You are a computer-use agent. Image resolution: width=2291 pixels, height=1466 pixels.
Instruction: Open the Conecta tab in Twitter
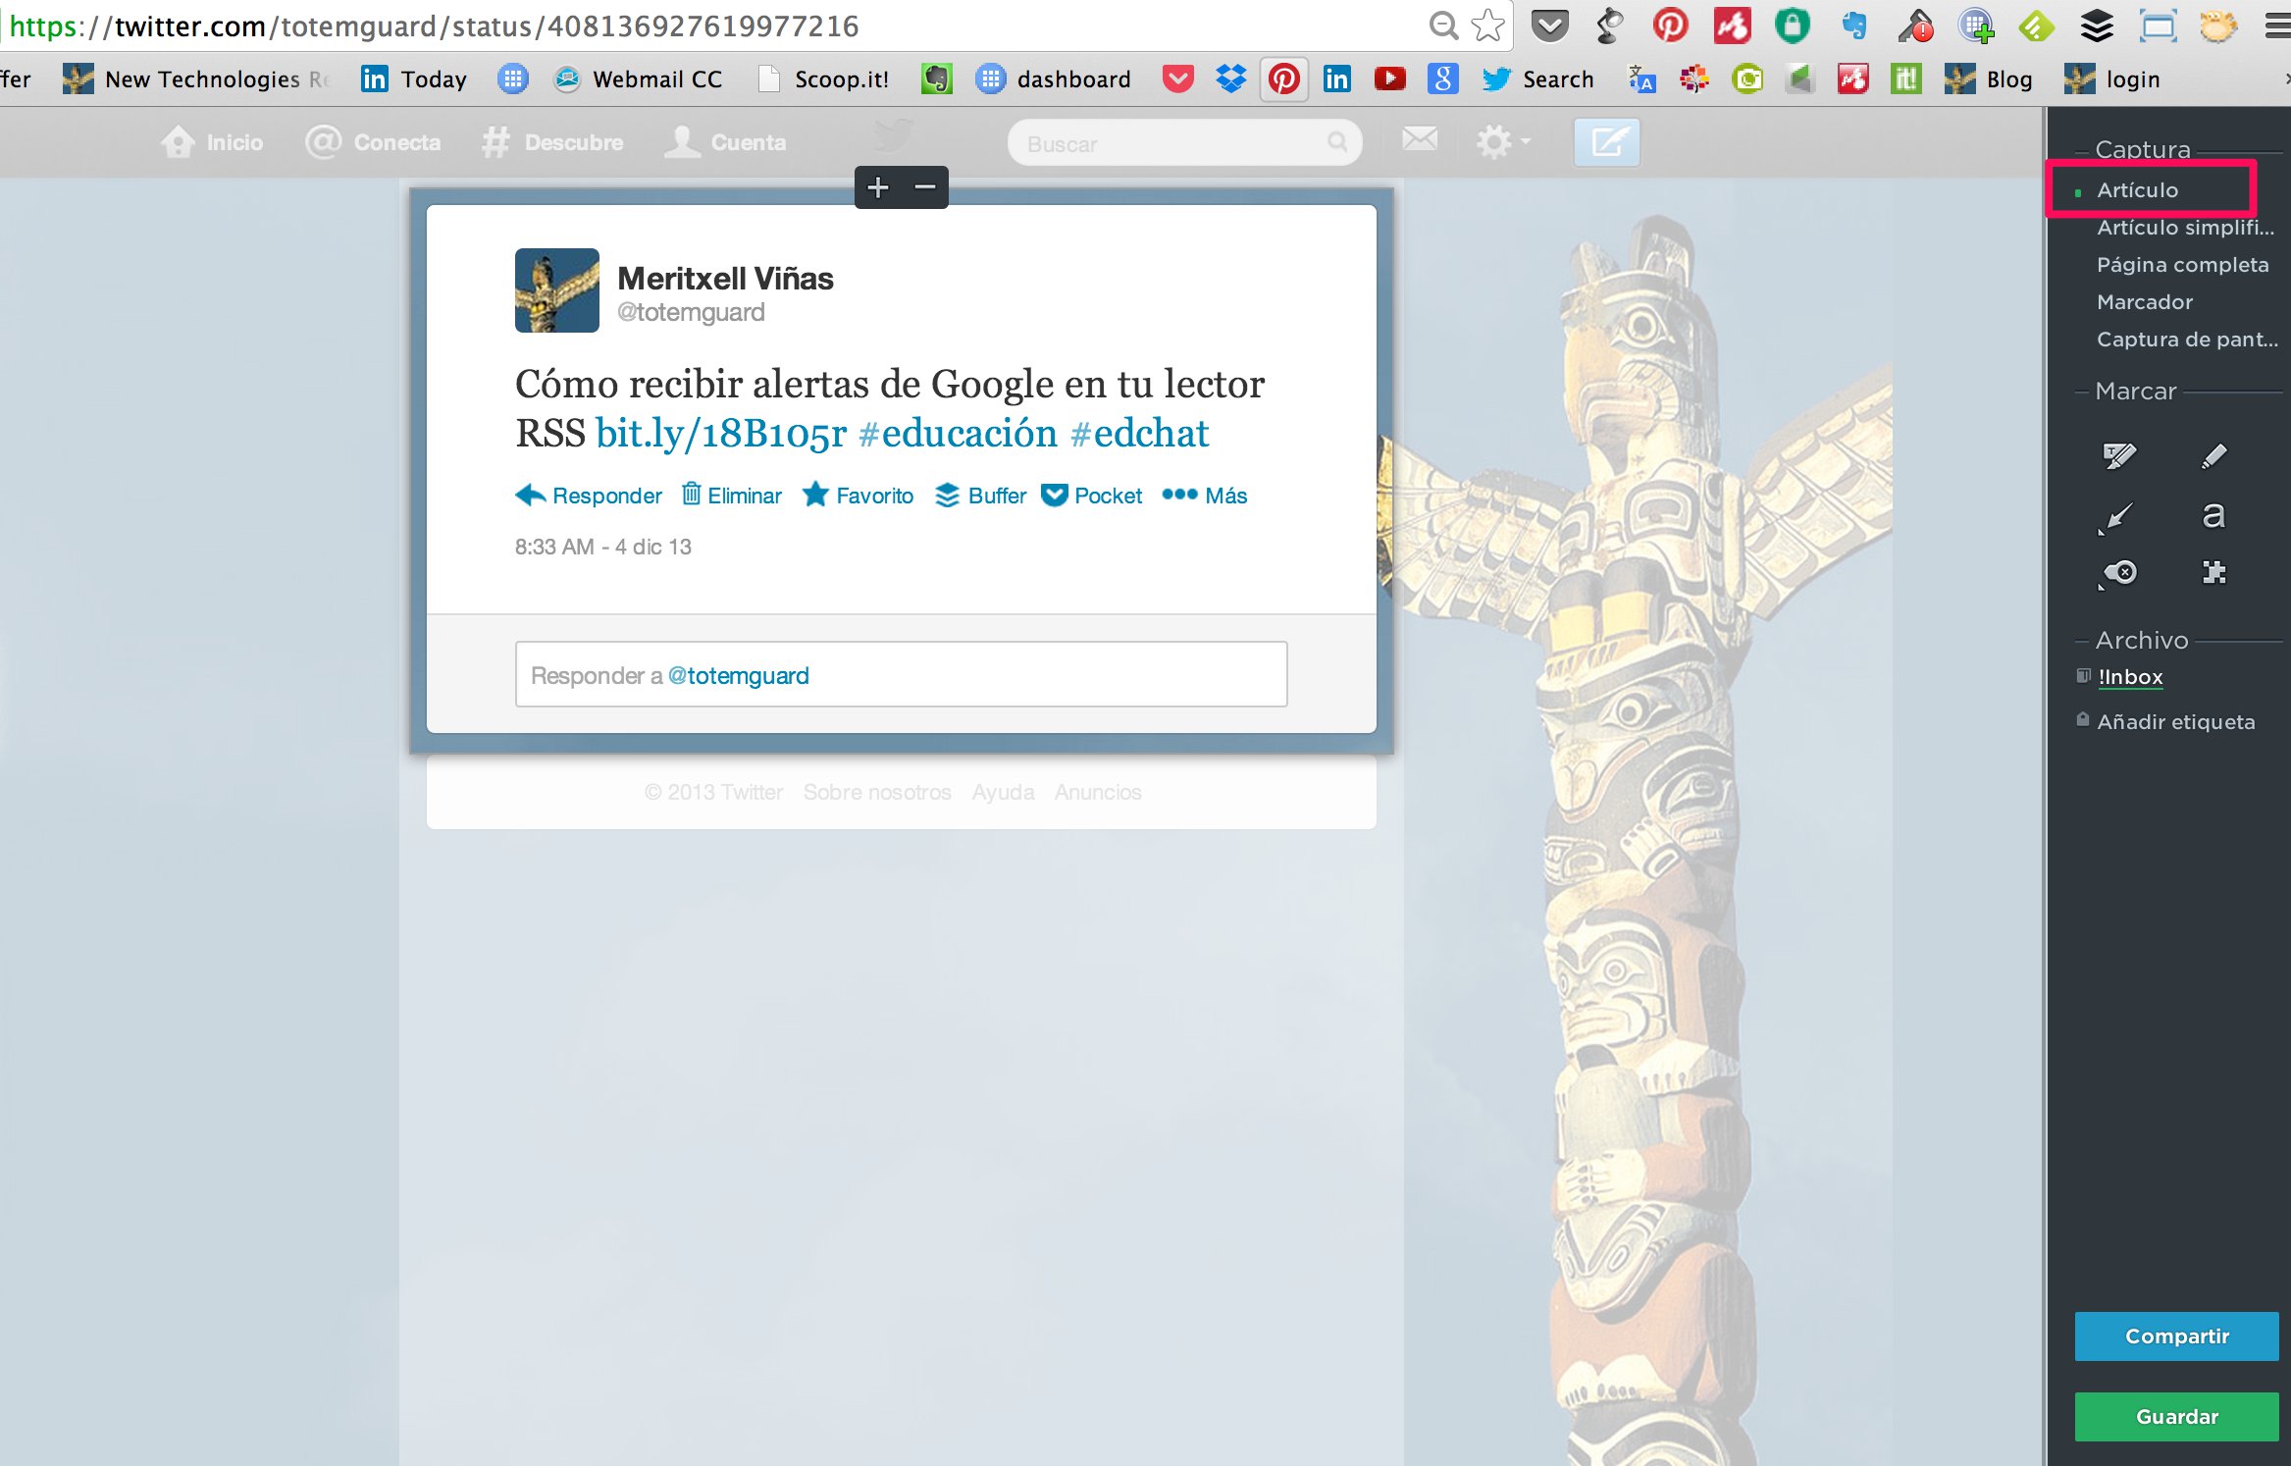373,142
